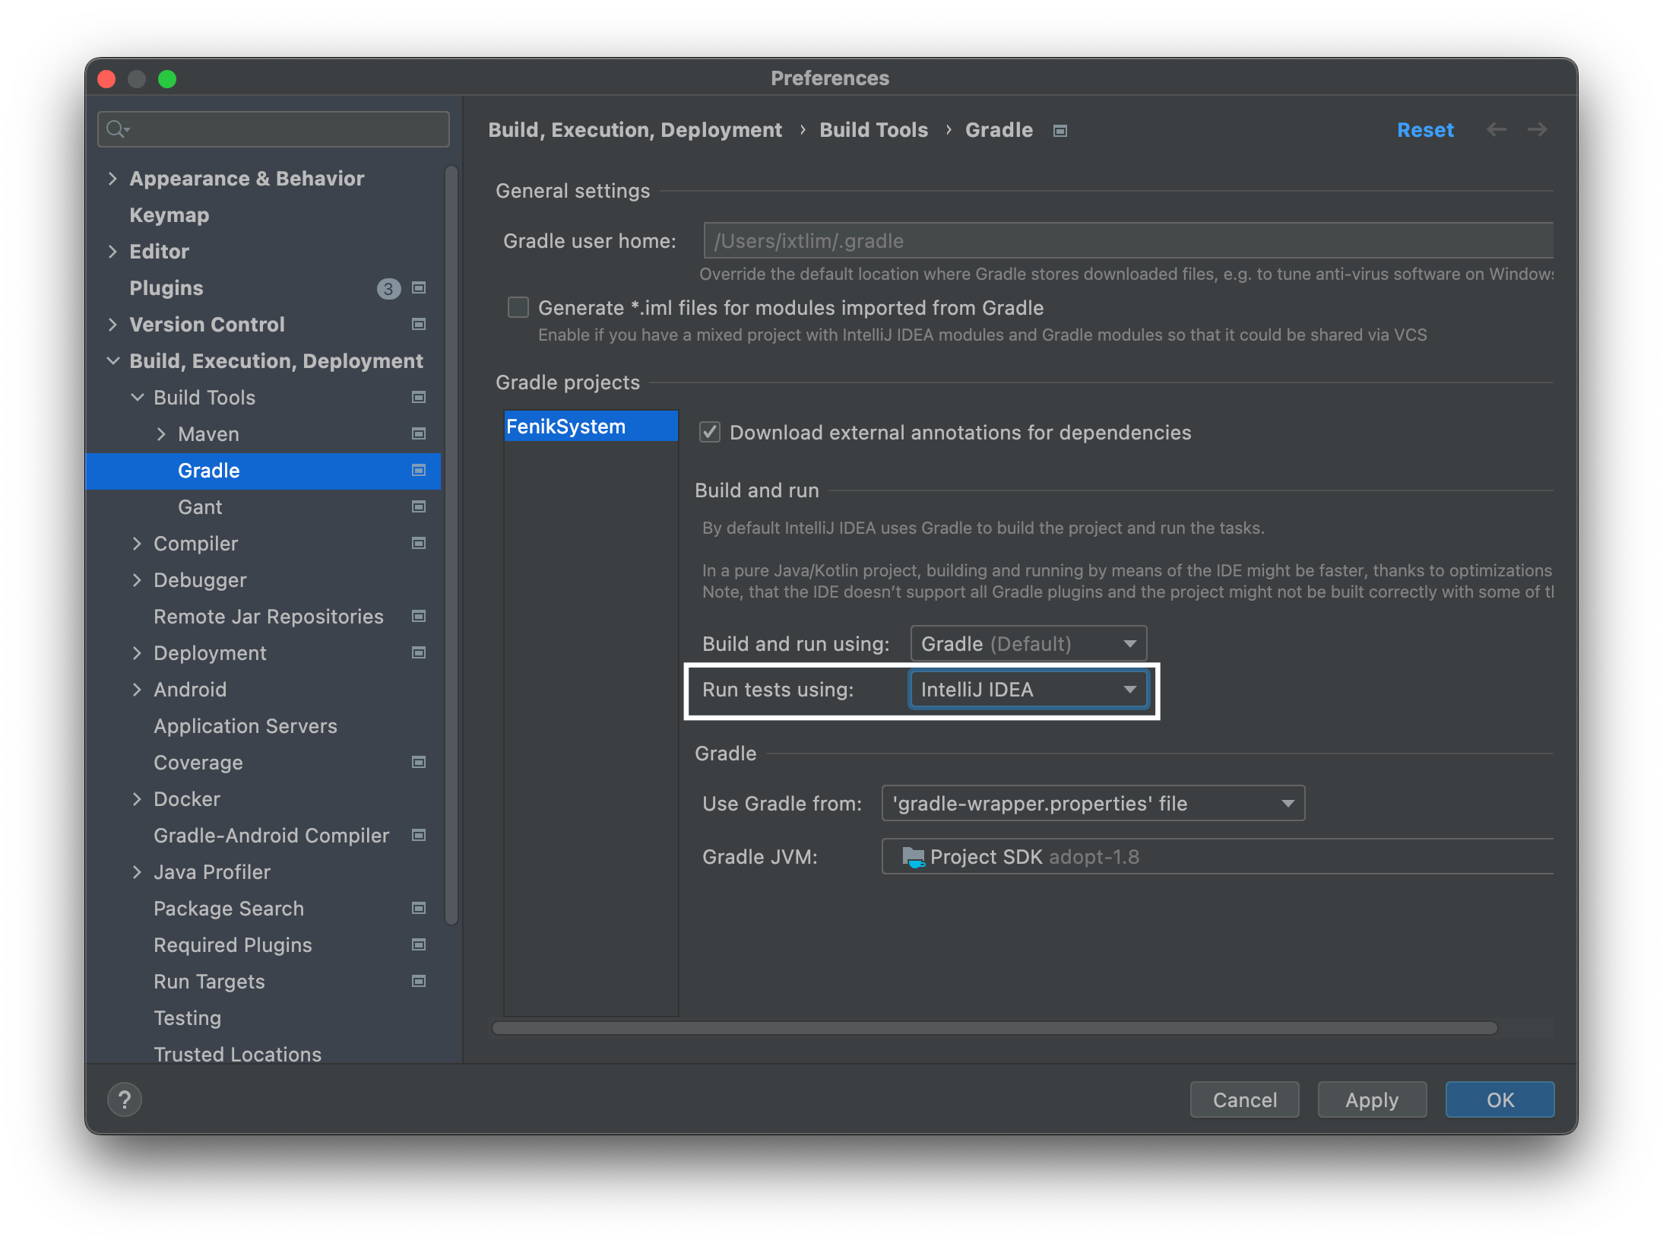1663x1247 pixels.
Task: Click the settings indicator icon beside Gradle breadcrumb
Action: coord(1060,130)
